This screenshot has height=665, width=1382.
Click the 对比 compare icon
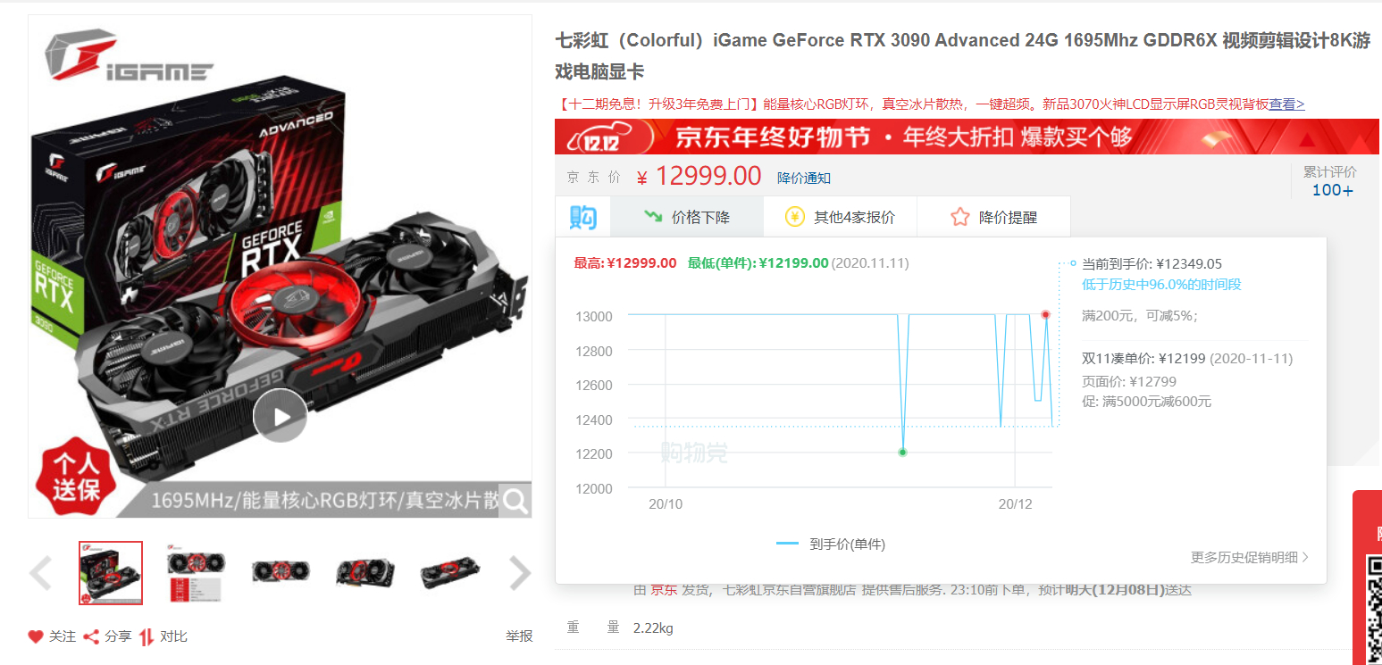[x=147, y=636]
